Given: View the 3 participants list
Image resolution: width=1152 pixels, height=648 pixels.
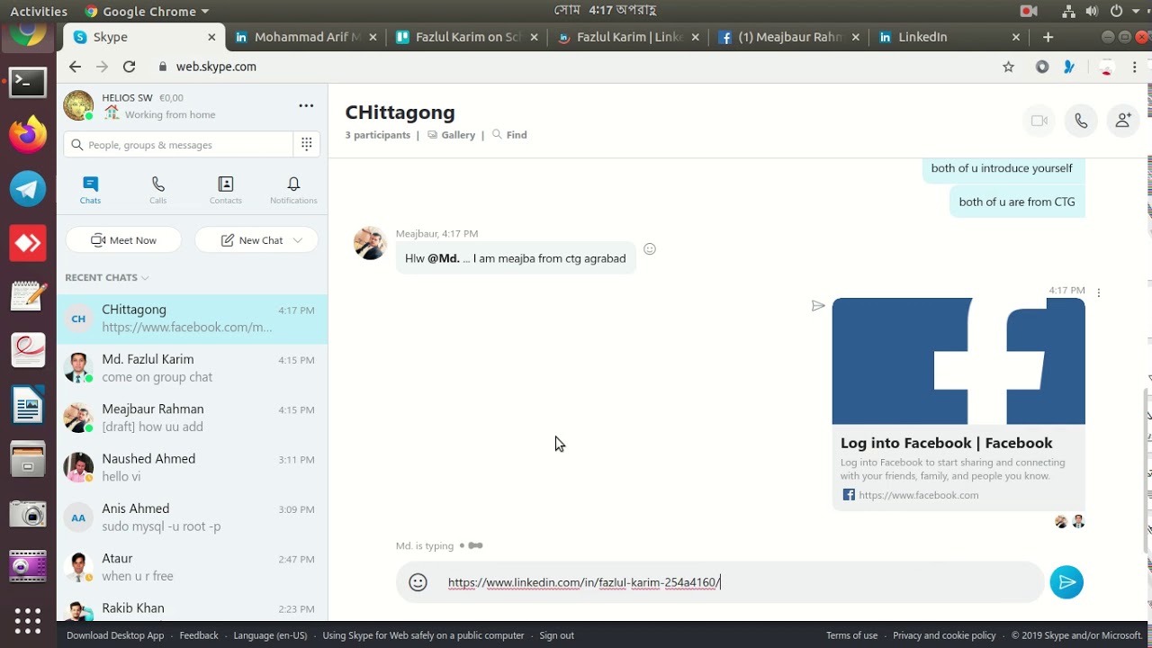Looking at the screenshot, I should pyautogui.click(x=377, y=135).
